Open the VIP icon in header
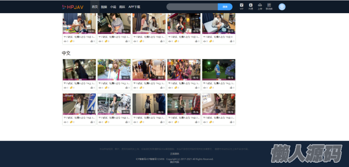Viewport: 349px width, 167px height. 242,7
